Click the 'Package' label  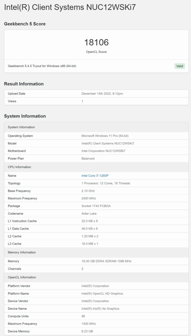click(14, 206)
